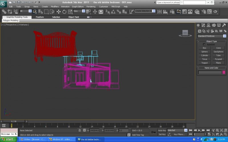Viewport: 228px width, 142px height.
Task: Render the scene with the teapot icon
Action: click(215, 12)
